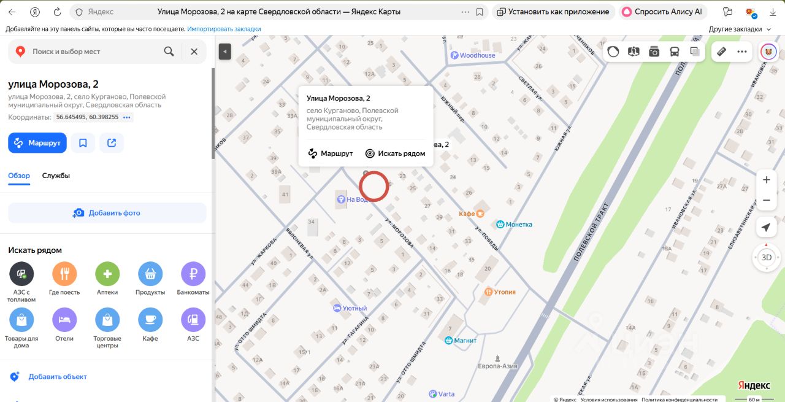785x402 pixels.
Task: Open the browser extensions icon
Action: [x=728, y=12]
